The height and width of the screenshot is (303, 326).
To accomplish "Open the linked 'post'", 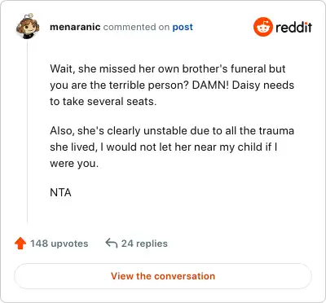I will tap(183, 27).
